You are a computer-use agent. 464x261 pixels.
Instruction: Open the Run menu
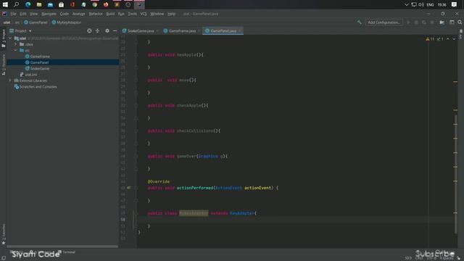point(121,14)
